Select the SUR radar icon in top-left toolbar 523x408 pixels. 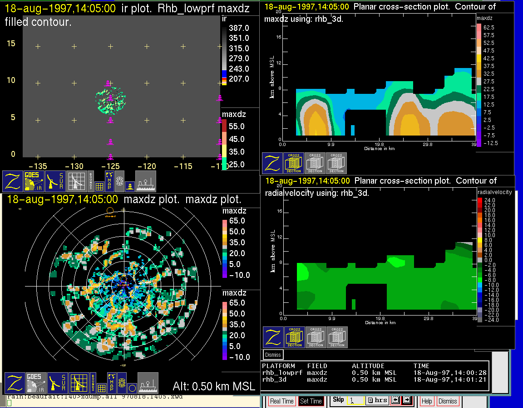pyautogui.click(x=56, y=181)
